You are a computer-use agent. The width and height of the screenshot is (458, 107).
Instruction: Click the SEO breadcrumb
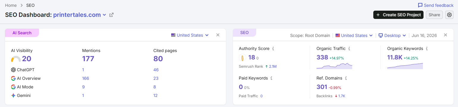tap(30, 5)
